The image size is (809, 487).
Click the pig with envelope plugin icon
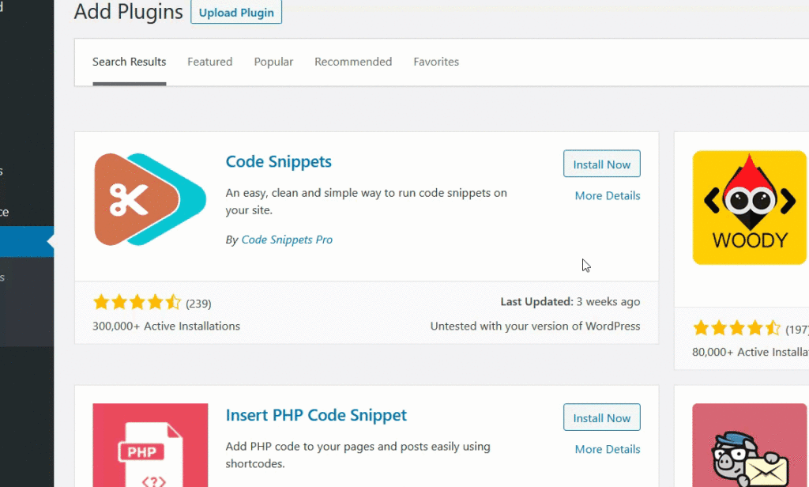[749, 447]
